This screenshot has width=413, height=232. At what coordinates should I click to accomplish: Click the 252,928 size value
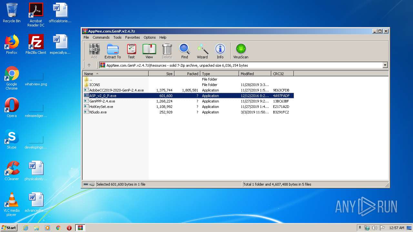click(166, 112)
